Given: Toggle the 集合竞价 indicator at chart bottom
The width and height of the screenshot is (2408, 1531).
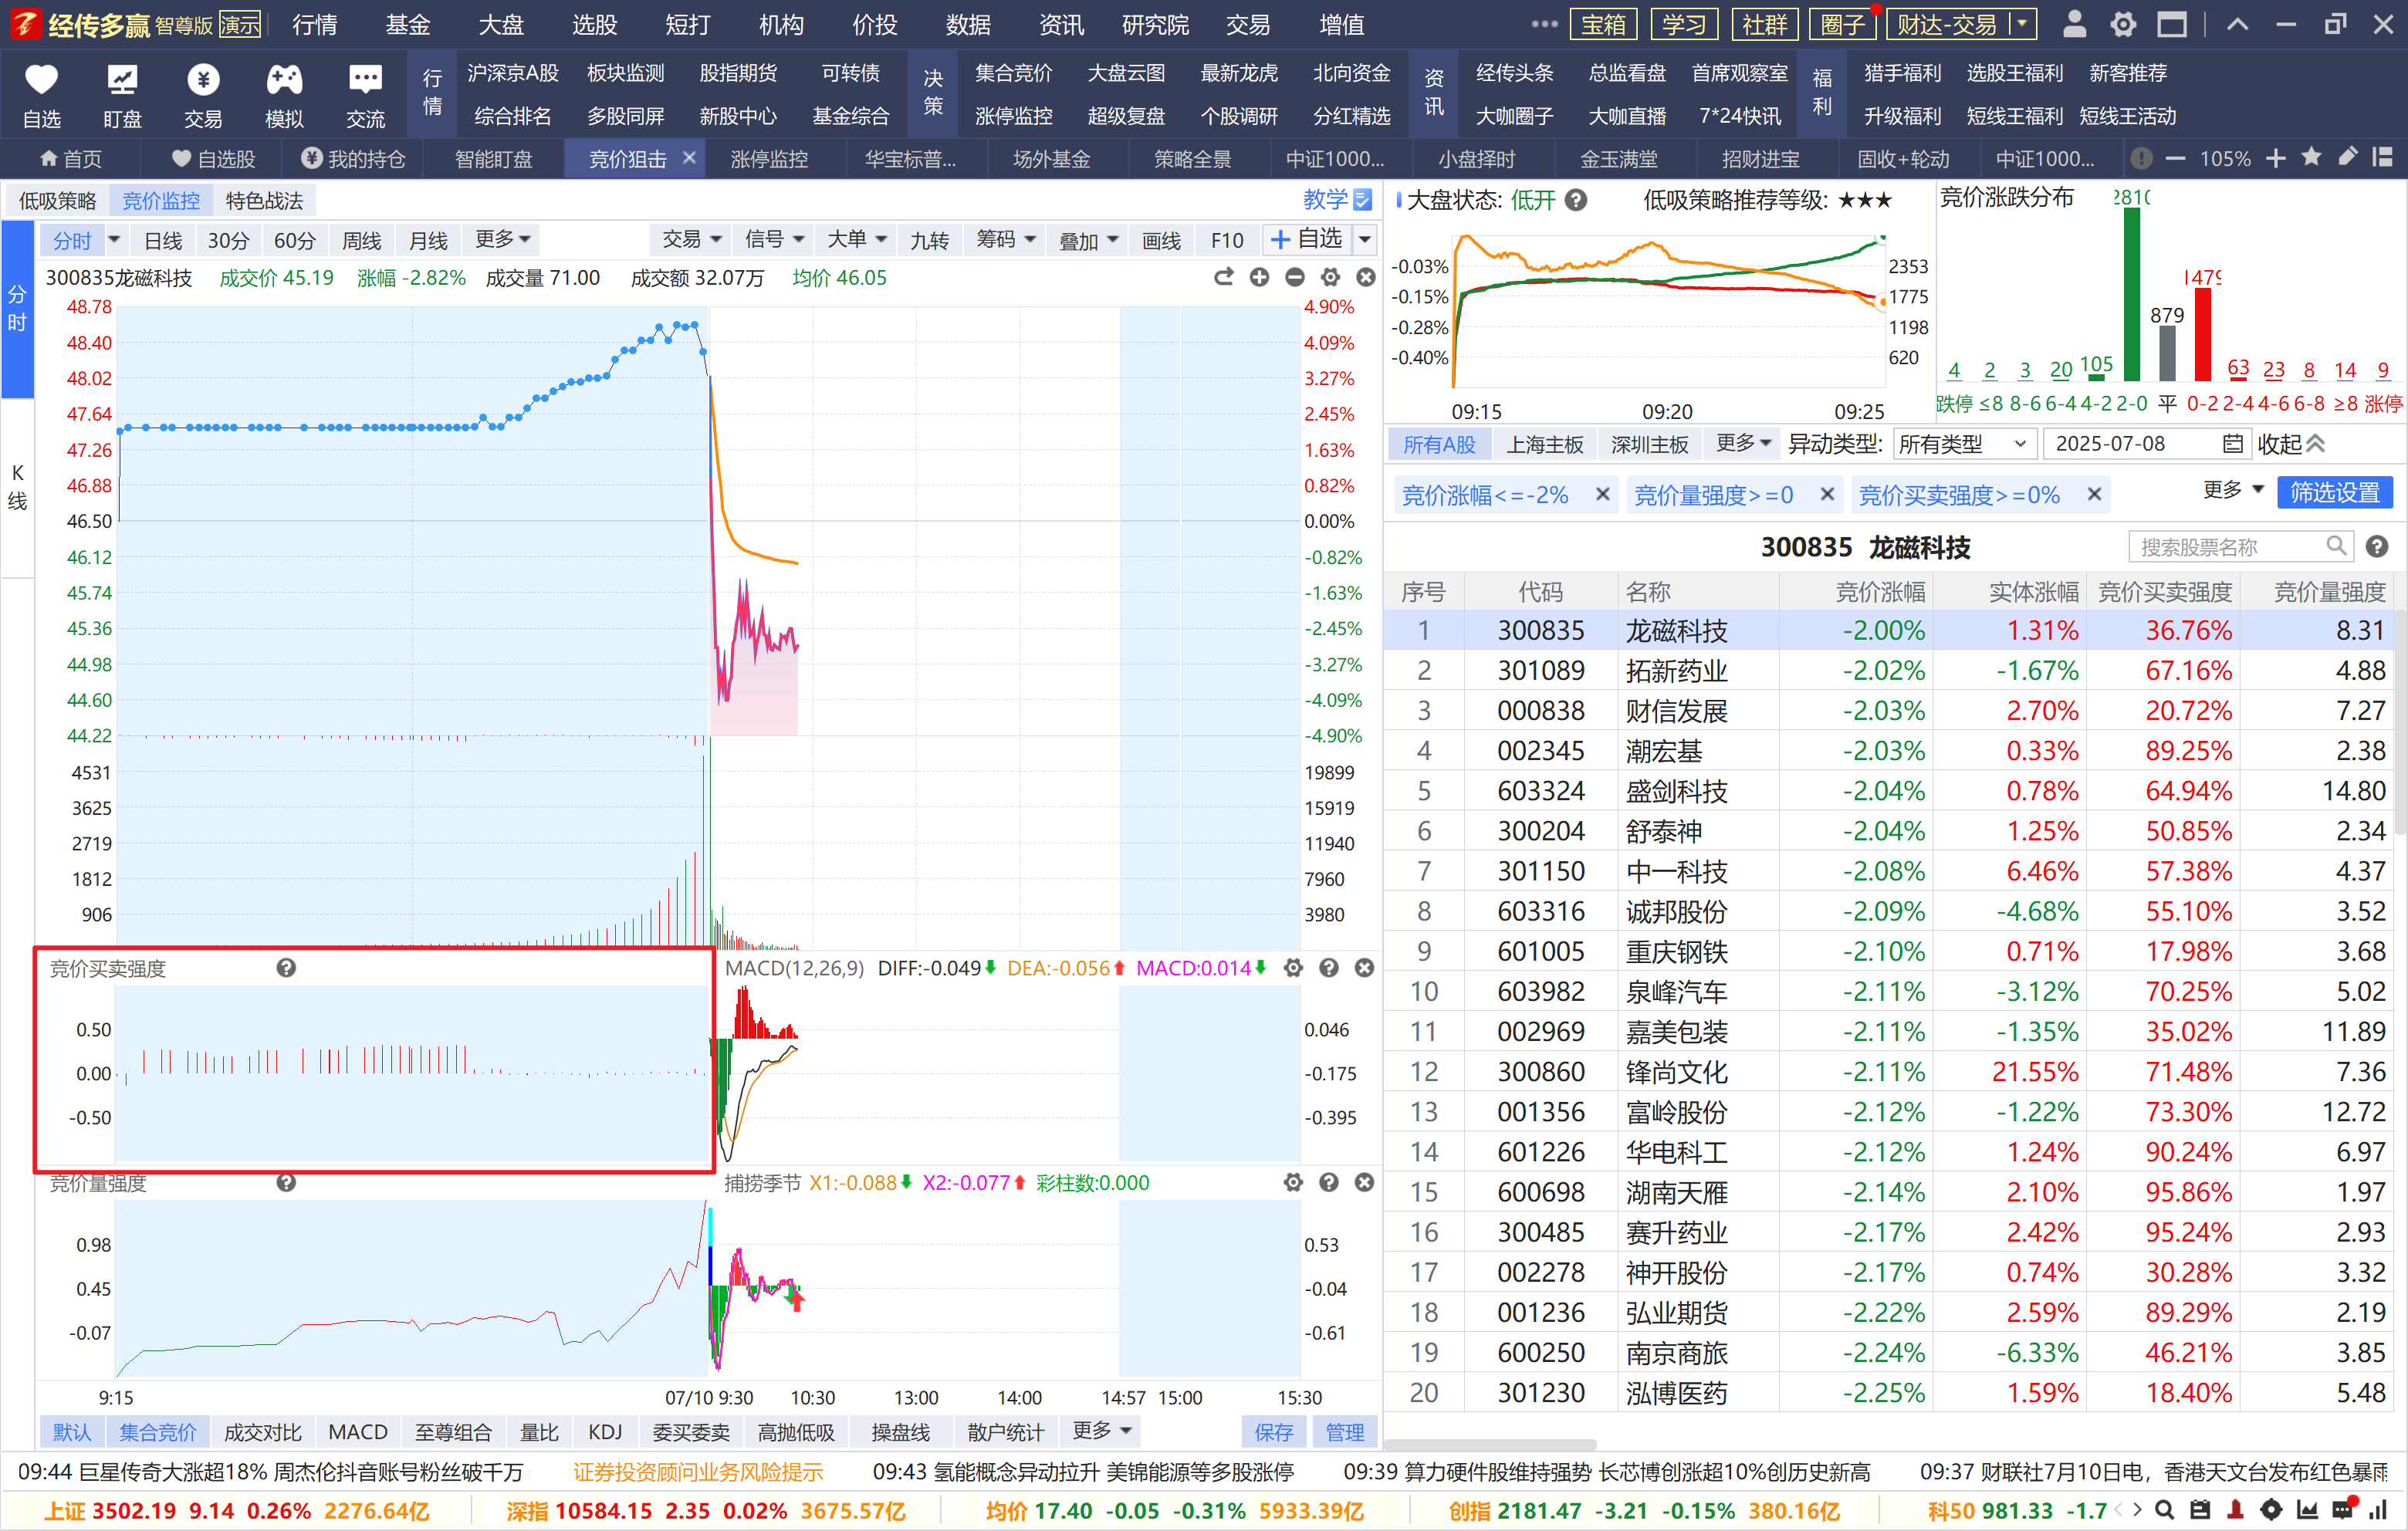Looking at the screenshot, I should [x=158, y=1431].
